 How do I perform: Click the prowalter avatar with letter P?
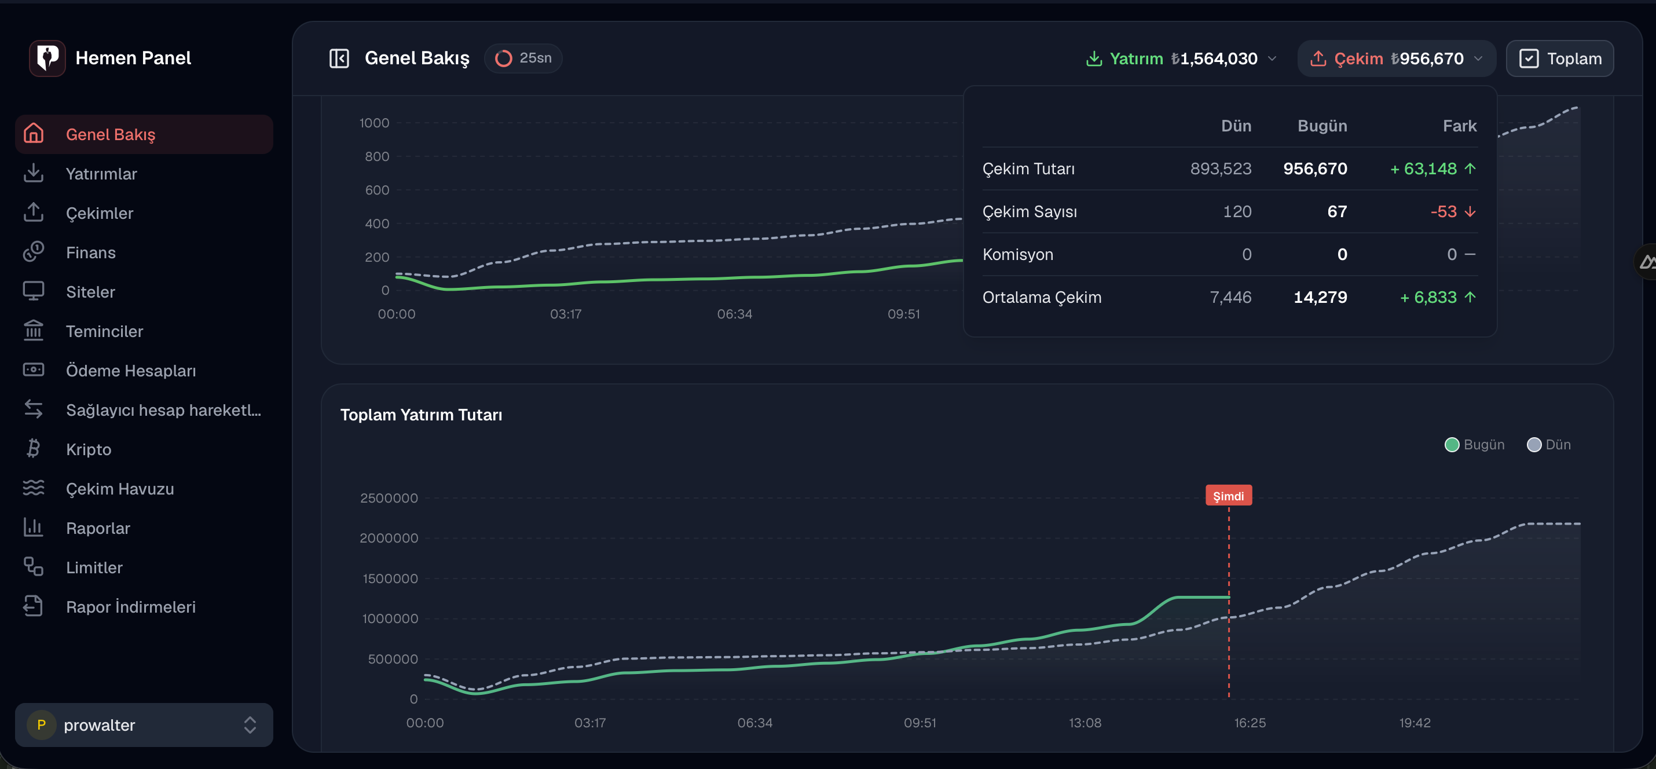[x=41, y=724]
